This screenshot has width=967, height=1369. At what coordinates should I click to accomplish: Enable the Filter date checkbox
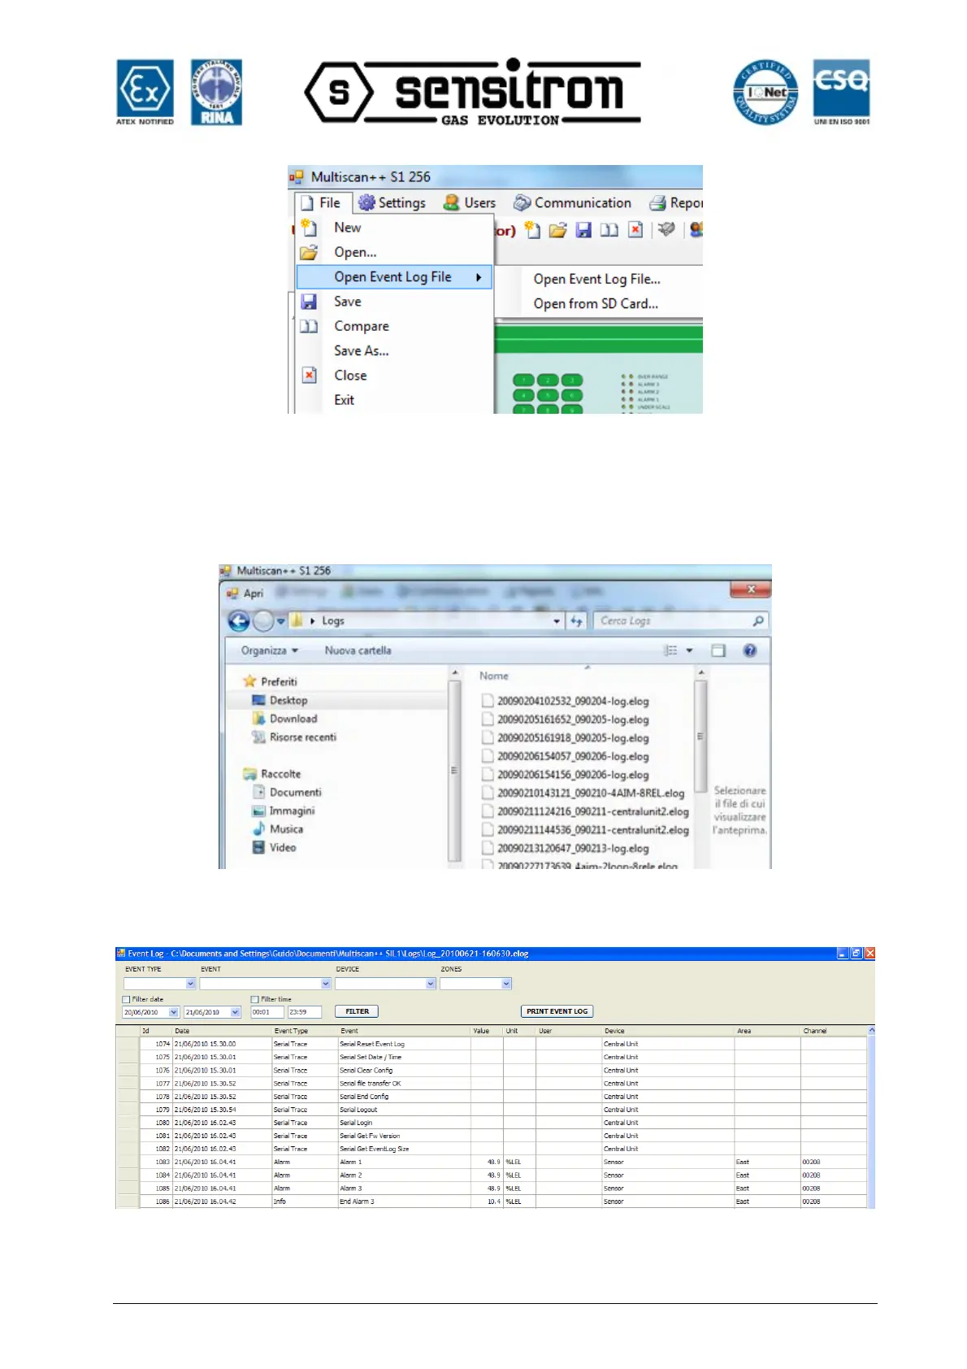point(126,1000)
